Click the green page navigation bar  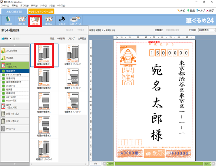[159, 163]
